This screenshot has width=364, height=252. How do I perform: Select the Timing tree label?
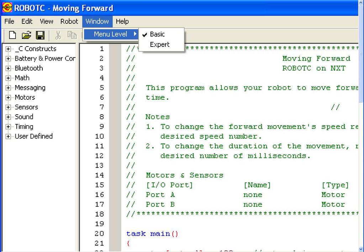(24, 127)
